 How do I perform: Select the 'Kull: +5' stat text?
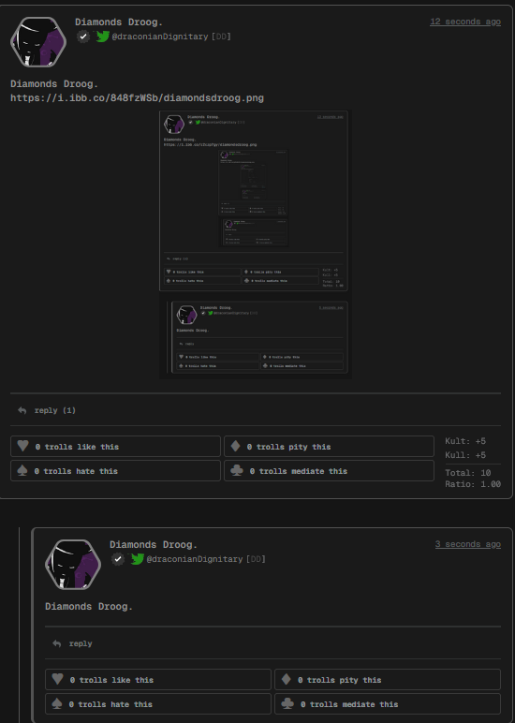465,455
